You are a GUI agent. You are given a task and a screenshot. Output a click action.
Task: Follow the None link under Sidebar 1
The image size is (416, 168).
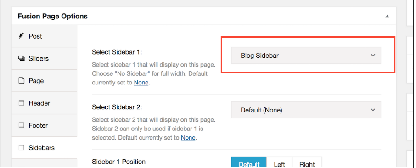[141, 83]
